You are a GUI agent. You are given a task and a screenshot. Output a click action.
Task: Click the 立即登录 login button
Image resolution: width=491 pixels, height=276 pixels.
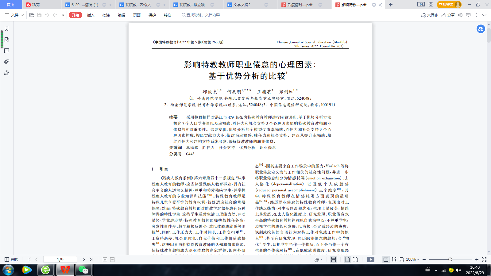tap(446, 5)
